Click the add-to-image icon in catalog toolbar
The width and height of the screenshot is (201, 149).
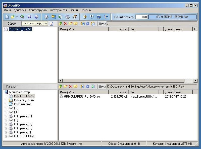83,87
